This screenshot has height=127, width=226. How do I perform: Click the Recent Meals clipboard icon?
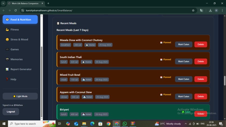(x=58, y=23)
